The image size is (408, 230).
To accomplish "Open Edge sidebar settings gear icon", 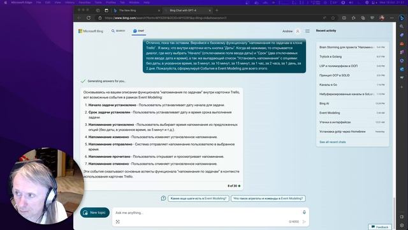I will point(402,225).
